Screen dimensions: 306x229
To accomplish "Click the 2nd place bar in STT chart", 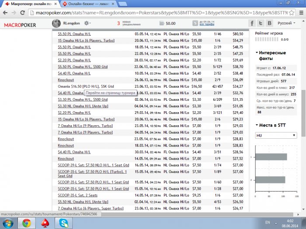I will (x=271, y=180).
